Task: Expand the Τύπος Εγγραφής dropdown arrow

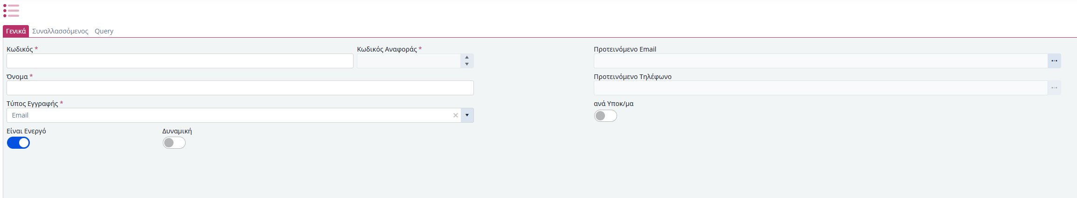Action: pyautogui.click(x=467, y=115)
